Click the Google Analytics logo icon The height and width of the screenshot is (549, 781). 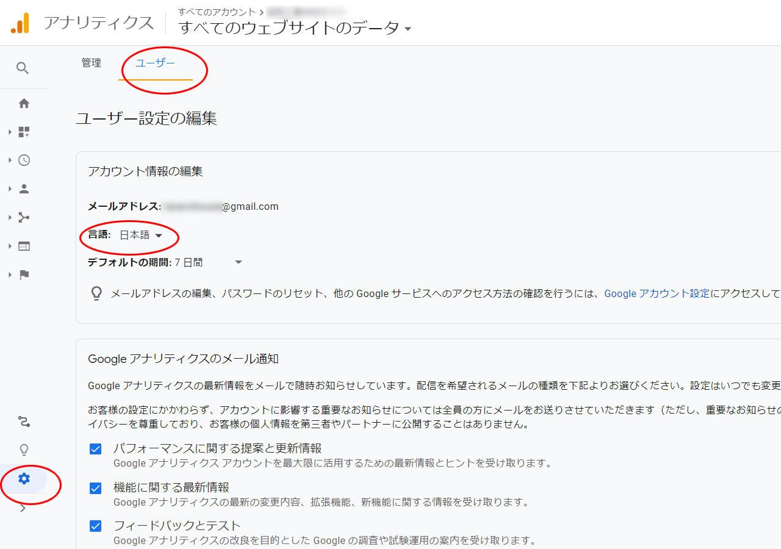pos(20,23)
